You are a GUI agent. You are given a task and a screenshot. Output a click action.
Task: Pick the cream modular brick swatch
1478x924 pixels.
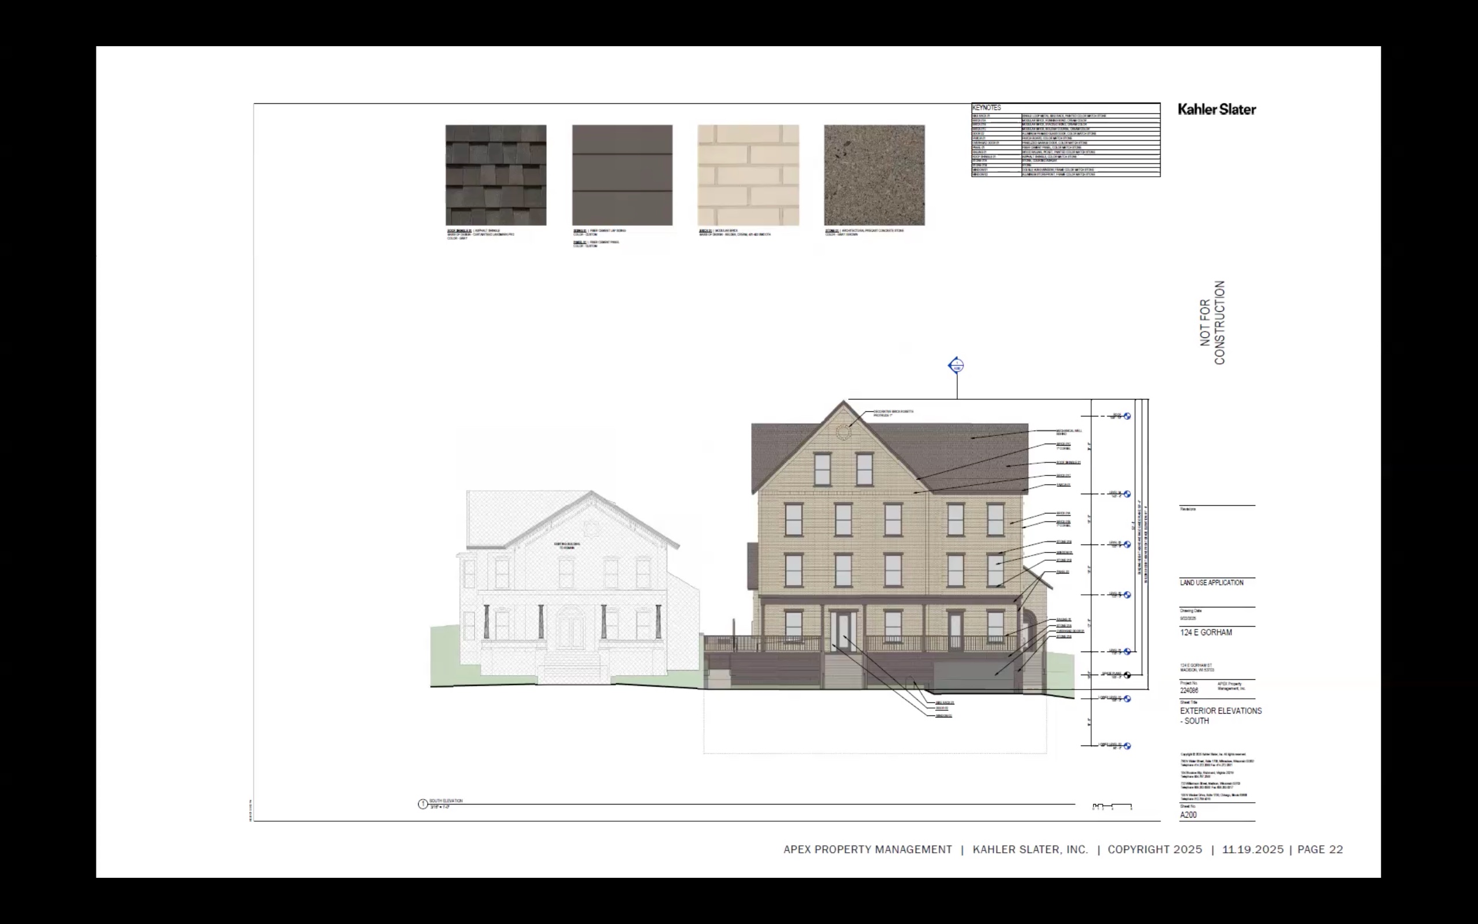coord(748,176)
